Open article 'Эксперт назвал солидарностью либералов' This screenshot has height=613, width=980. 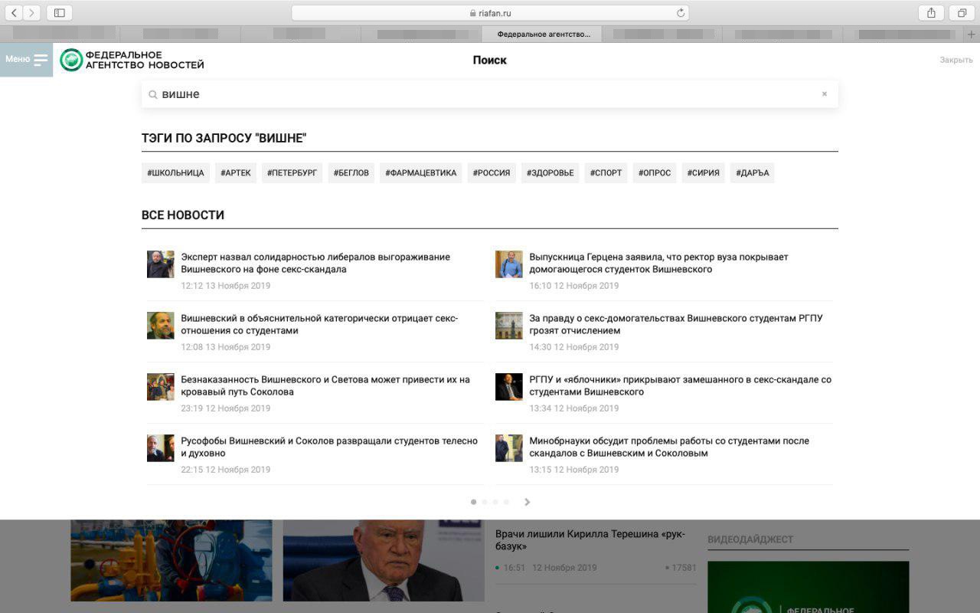pyautogui.click(x=315, y=263)
